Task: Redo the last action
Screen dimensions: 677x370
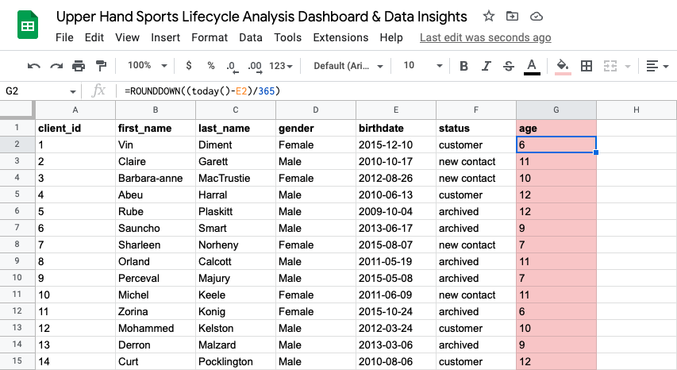Action: coord(56,66)
